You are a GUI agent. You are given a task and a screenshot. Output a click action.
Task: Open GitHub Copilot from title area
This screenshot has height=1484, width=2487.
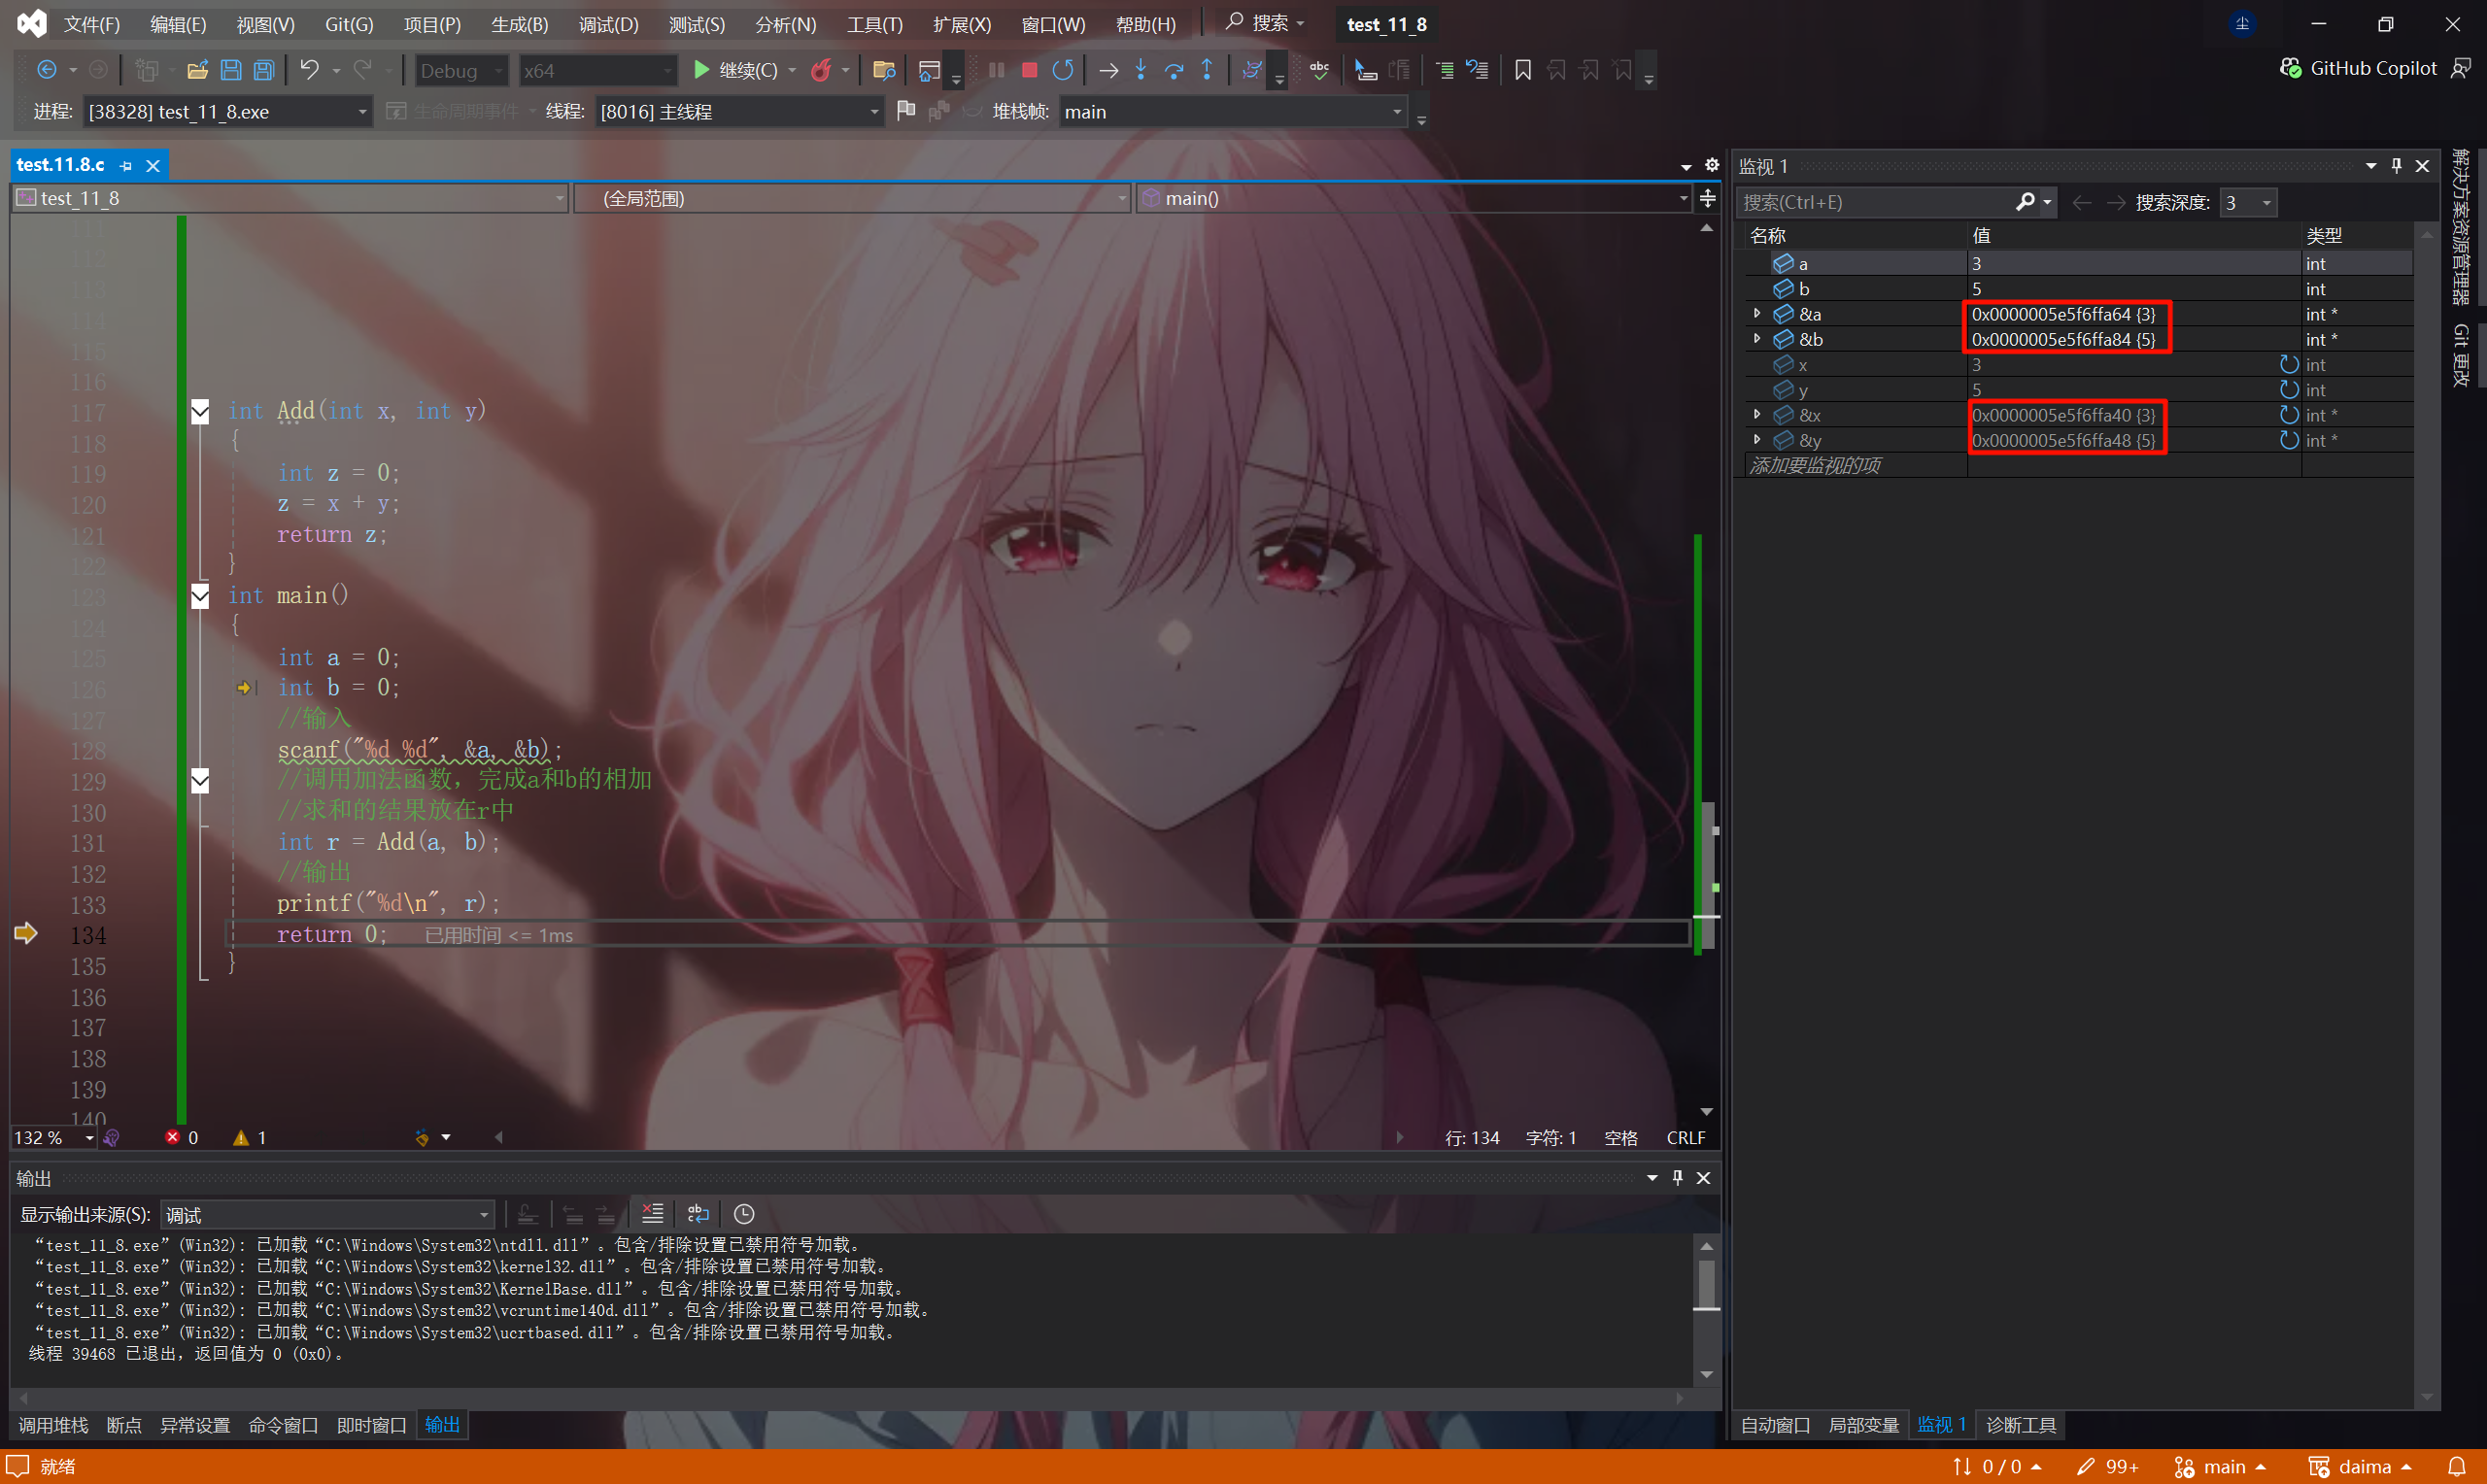point(2359,68)
